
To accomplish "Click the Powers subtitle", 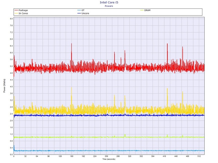I will (x=109, y=6).
